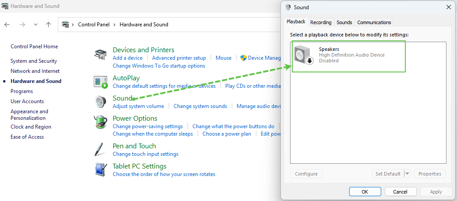This screenshot has height=201, width=457.
Task: Open the Communications tab
Action: click(x=374, y=22)
